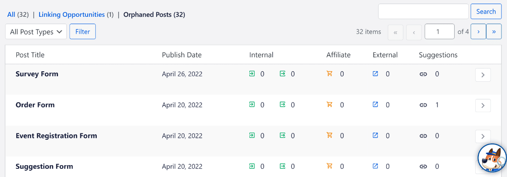Open the Linking Opportunities view
The width and height of the screenshot is (507, 177).
pos(71,15)
